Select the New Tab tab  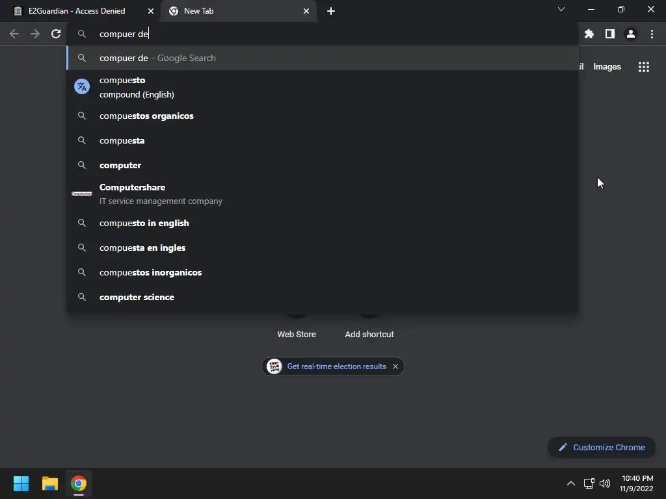point(239,11)
